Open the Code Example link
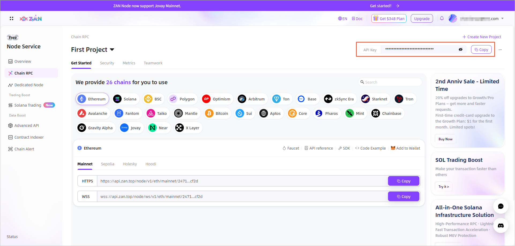515x246 pixels. click(370, 148)
